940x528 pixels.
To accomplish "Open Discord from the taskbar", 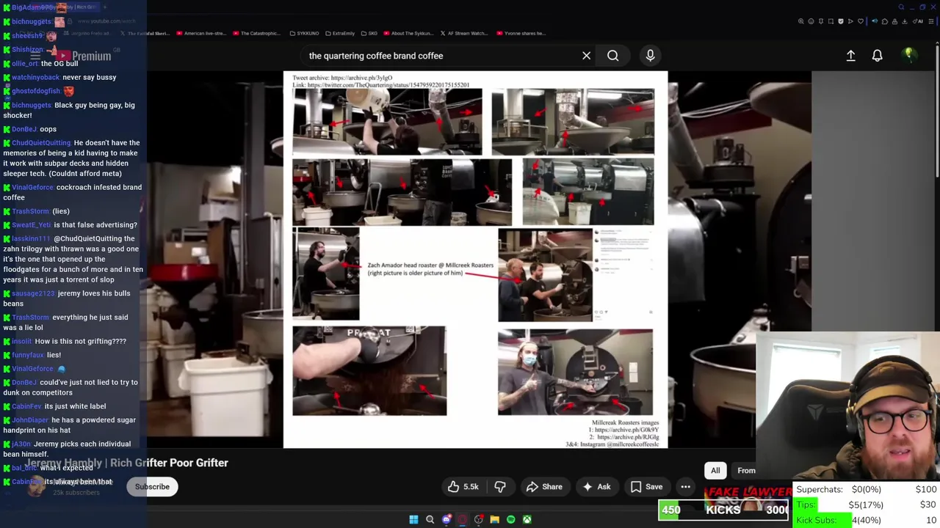I will (x=446, y=519).
